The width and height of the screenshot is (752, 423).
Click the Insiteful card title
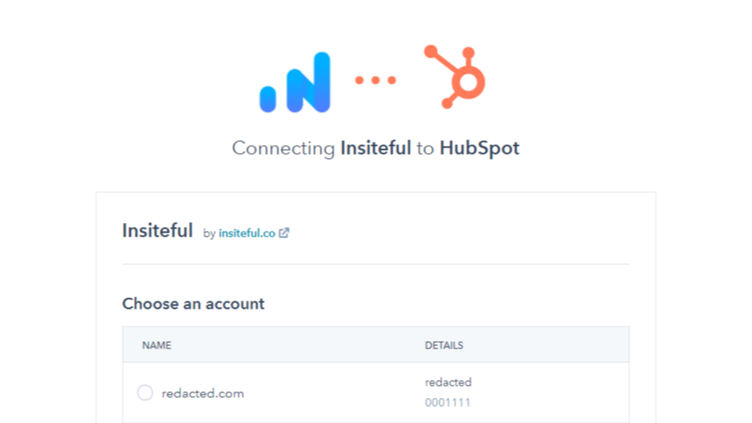point(157,231)
